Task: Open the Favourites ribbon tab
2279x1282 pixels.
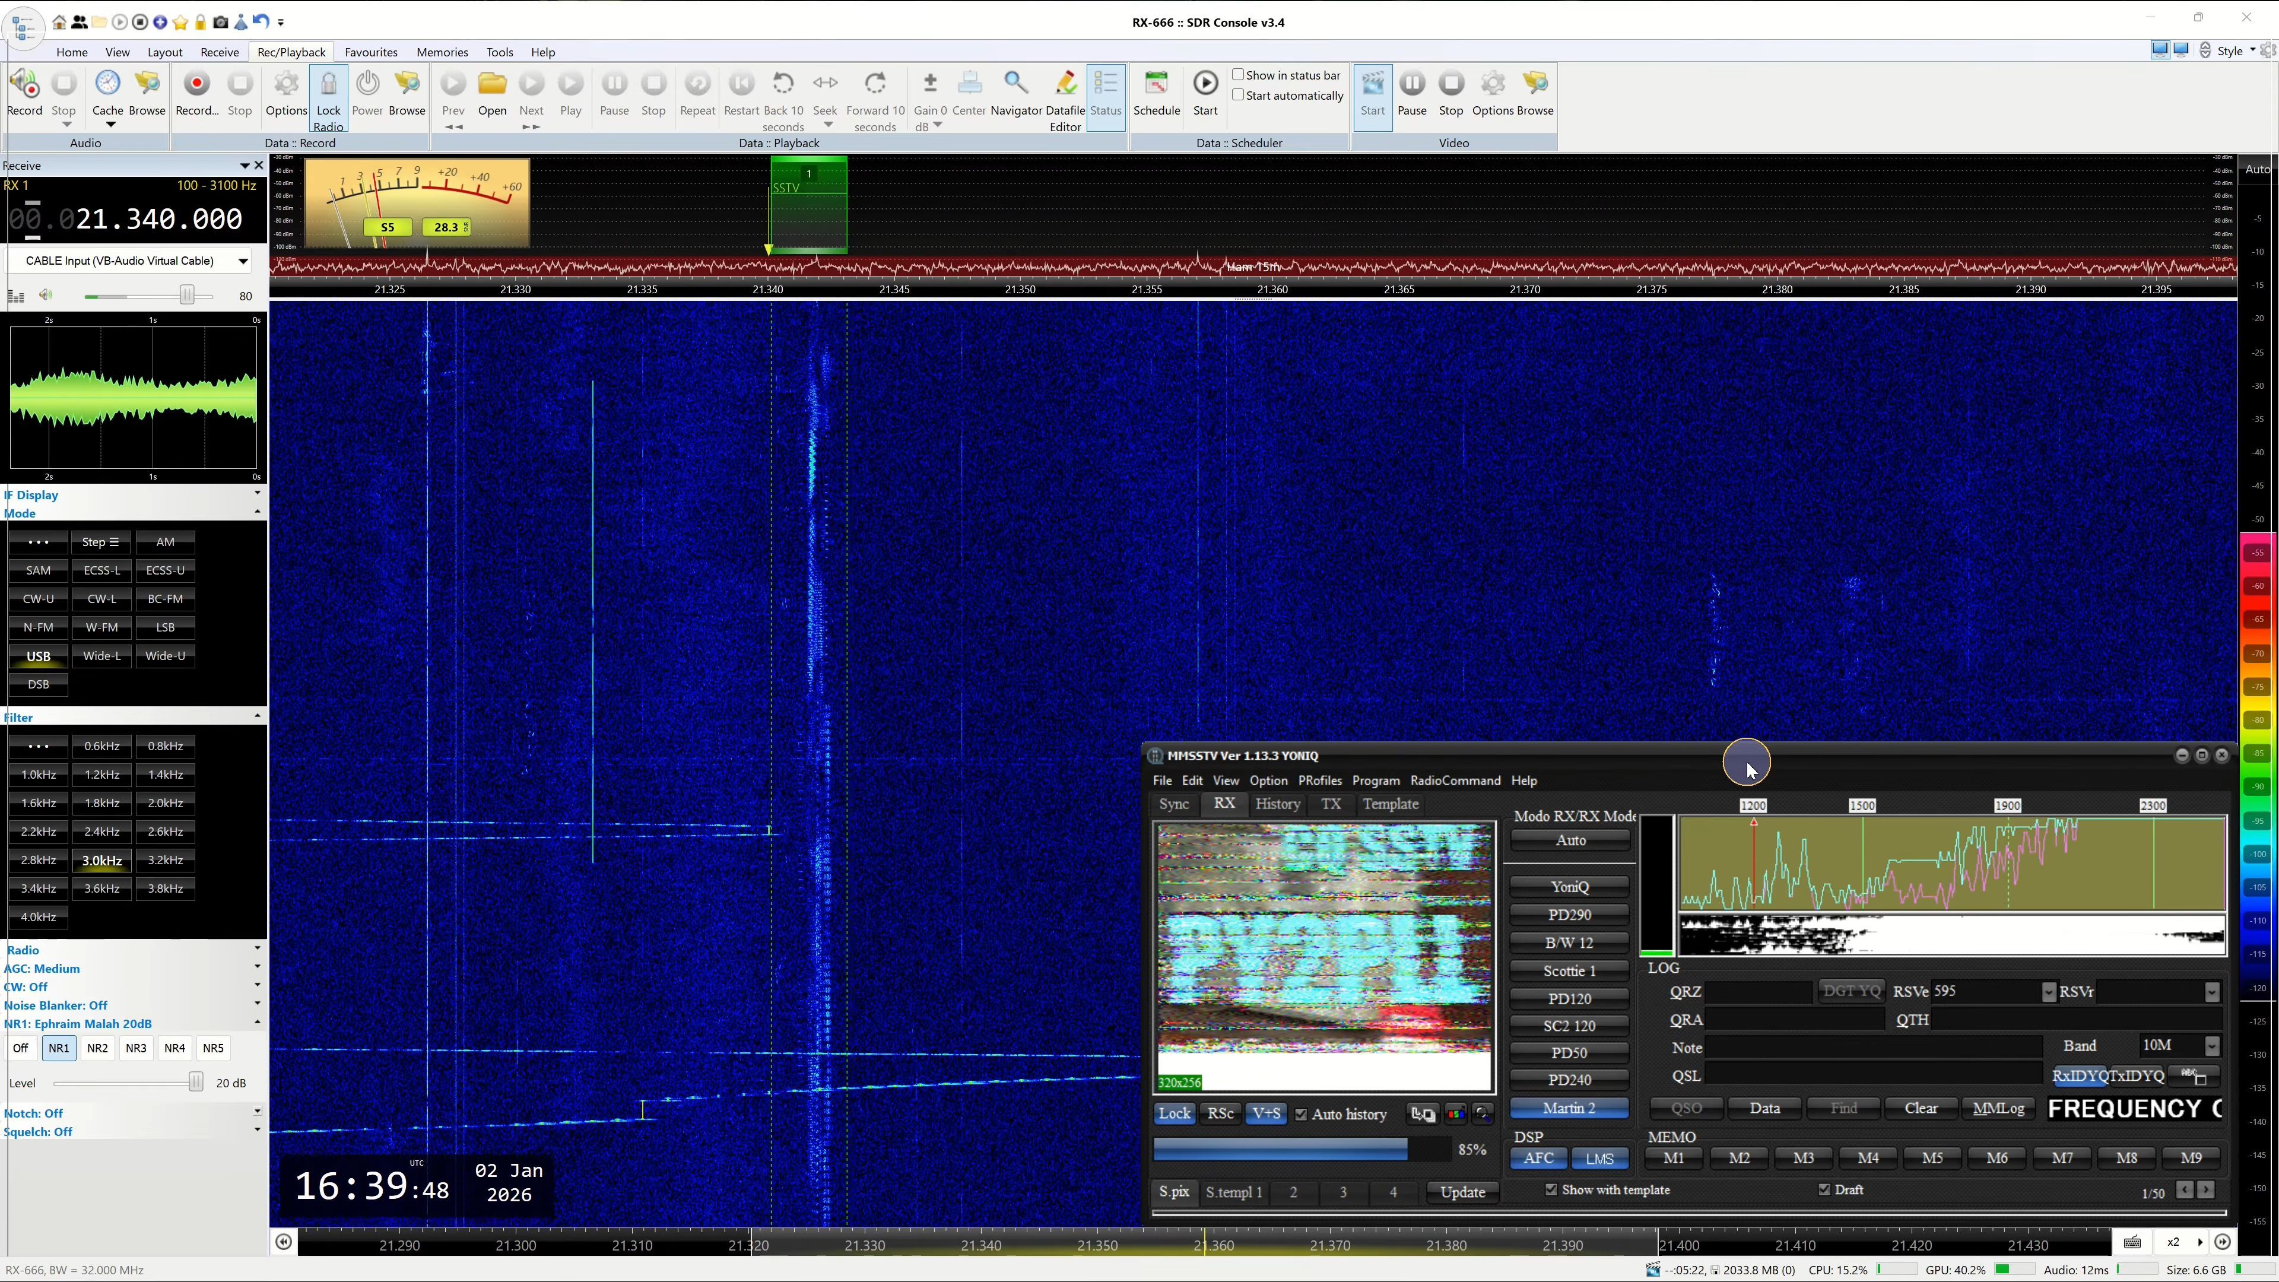Action: [371, 52]
